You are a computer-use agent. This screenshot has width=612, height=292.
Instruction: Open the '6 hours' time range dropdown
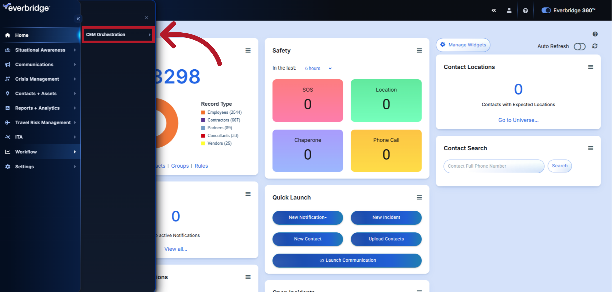(318, 68)
